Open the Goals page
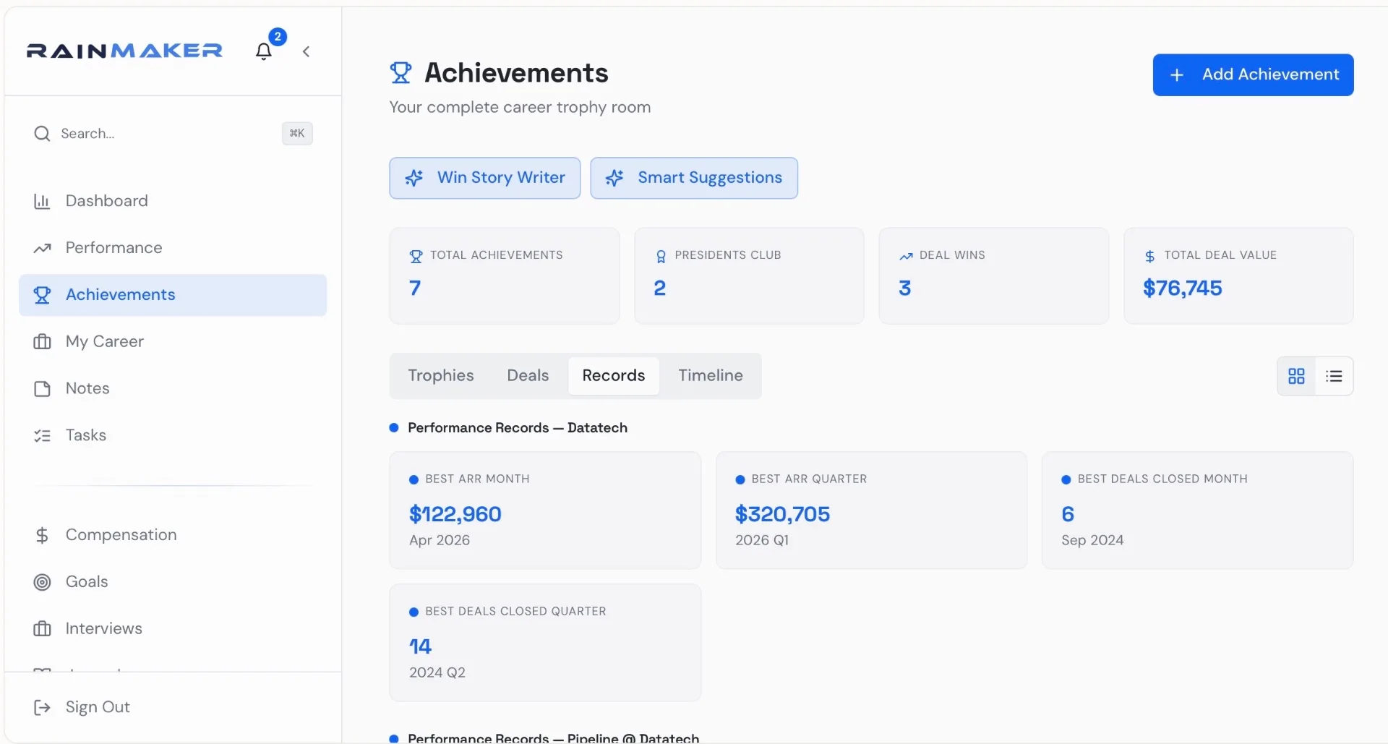Viewport: 1388px width, 744px height. pos(173,582)
